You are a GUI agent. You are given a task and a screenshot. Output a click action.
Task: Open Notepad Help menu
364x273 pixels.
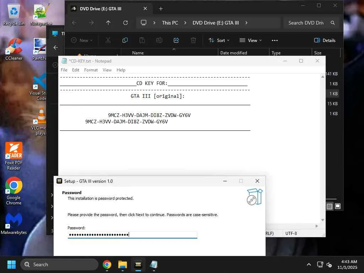point(121,70)
